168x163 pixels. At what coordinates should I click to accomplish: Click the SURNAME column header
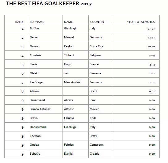(x=37, y=22)
